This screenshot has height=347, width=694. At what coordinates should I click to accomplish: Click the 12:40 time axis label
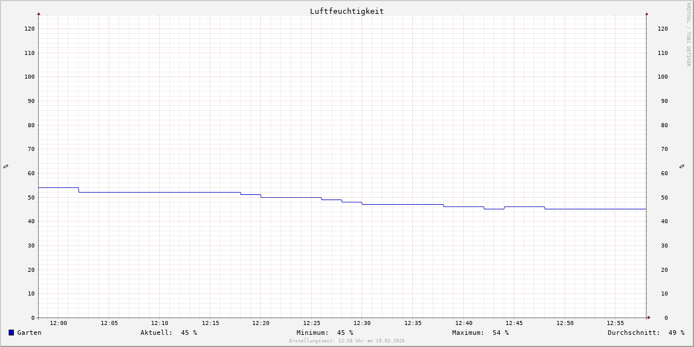click(x=464, y=323)
